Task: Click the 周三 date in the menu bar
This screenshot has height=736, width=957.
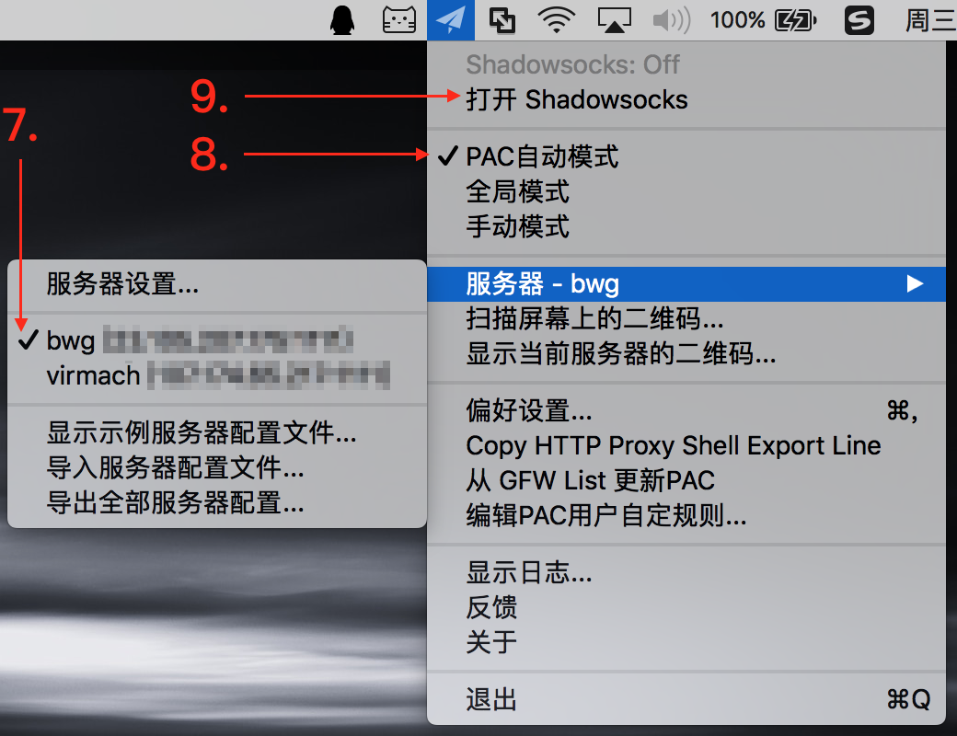Action: point(930,20)
